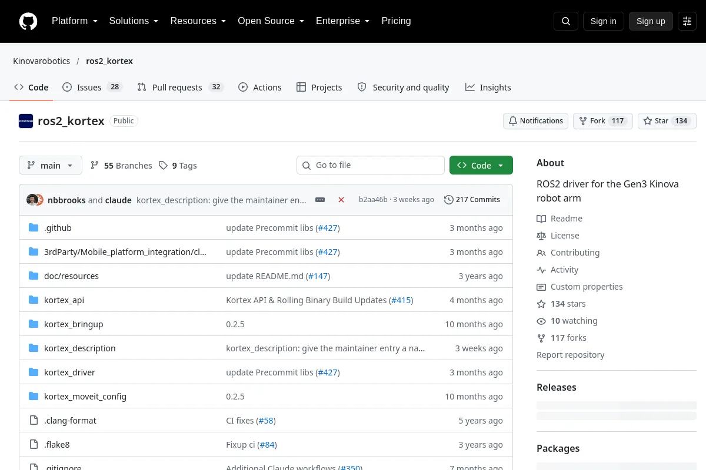Expand the Solutions menu
Screen dimensions: 706x470
click(x=134, y=21)
